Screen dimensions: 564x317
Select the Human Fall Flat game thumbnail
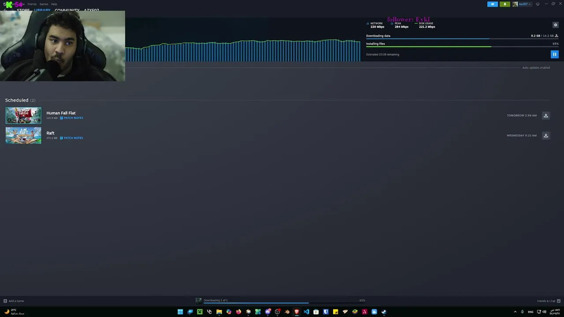tap(23, 115)
